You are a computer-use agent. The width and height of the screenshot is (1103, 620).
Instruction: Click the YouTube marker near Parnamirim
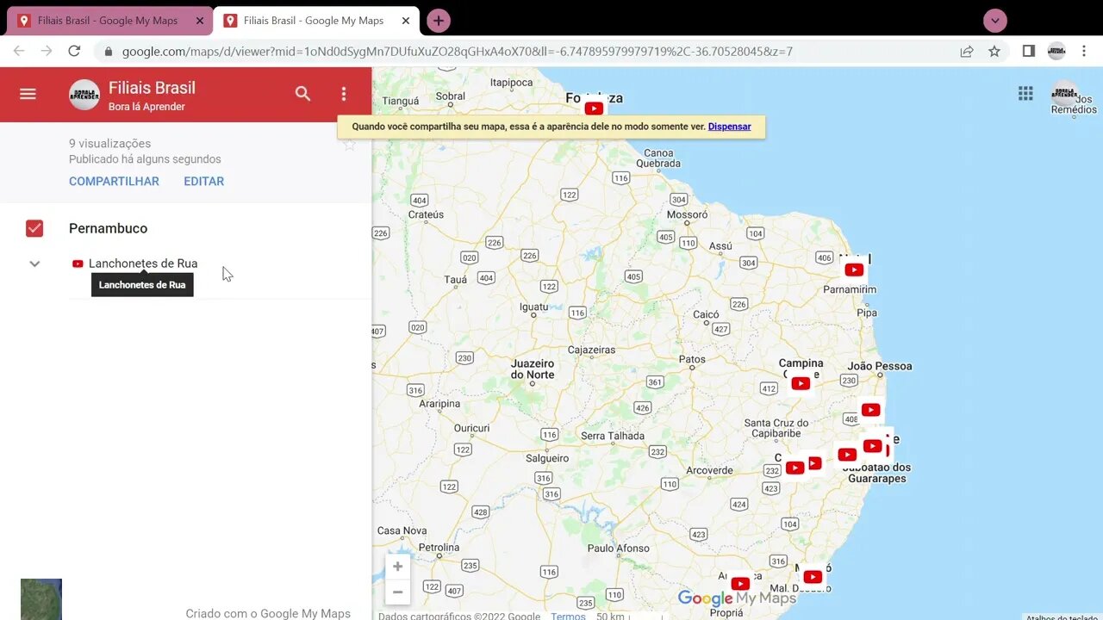(854, 270)
